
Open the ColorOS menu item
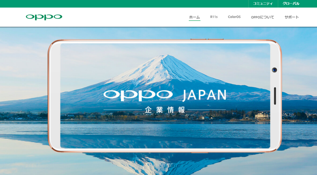click(234, 17)
